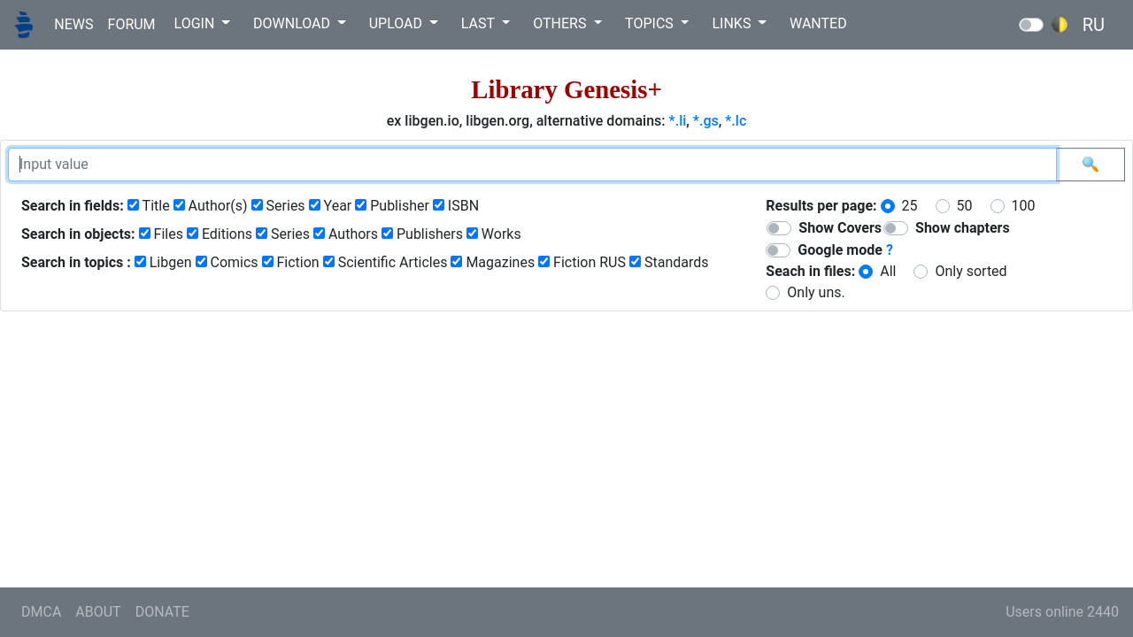Expand the LOGIN dropdown menu
Image resolution: width=1133 pixels, height=637 pixels.
202,24
